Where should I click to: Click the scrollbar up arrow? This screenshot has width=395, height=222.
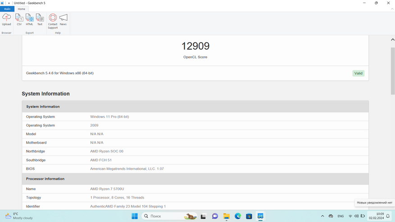(x=392, y=40)
